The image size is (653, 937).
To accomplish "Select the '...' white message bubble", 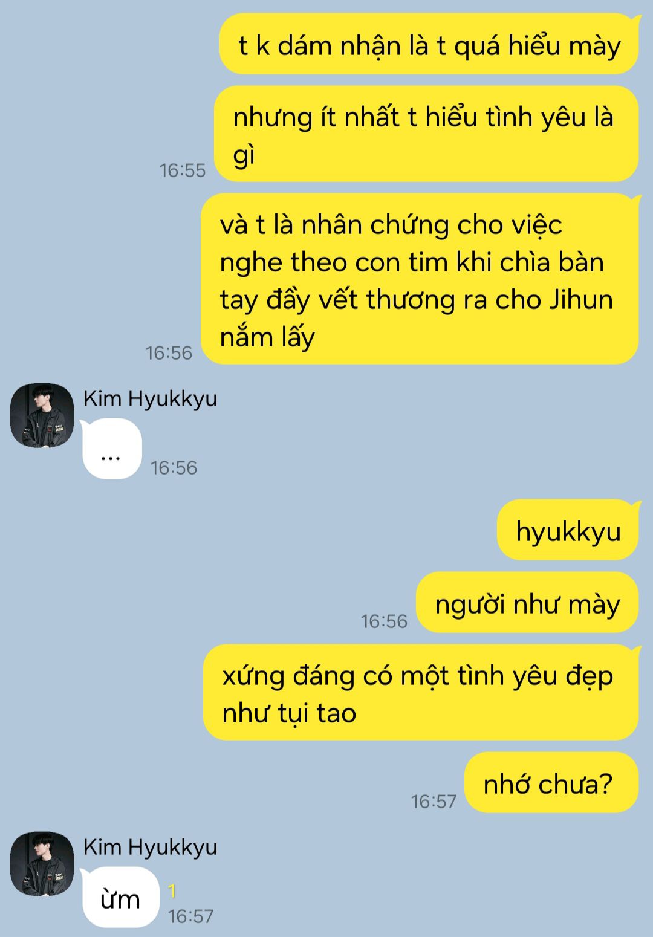I will point(112,449).
